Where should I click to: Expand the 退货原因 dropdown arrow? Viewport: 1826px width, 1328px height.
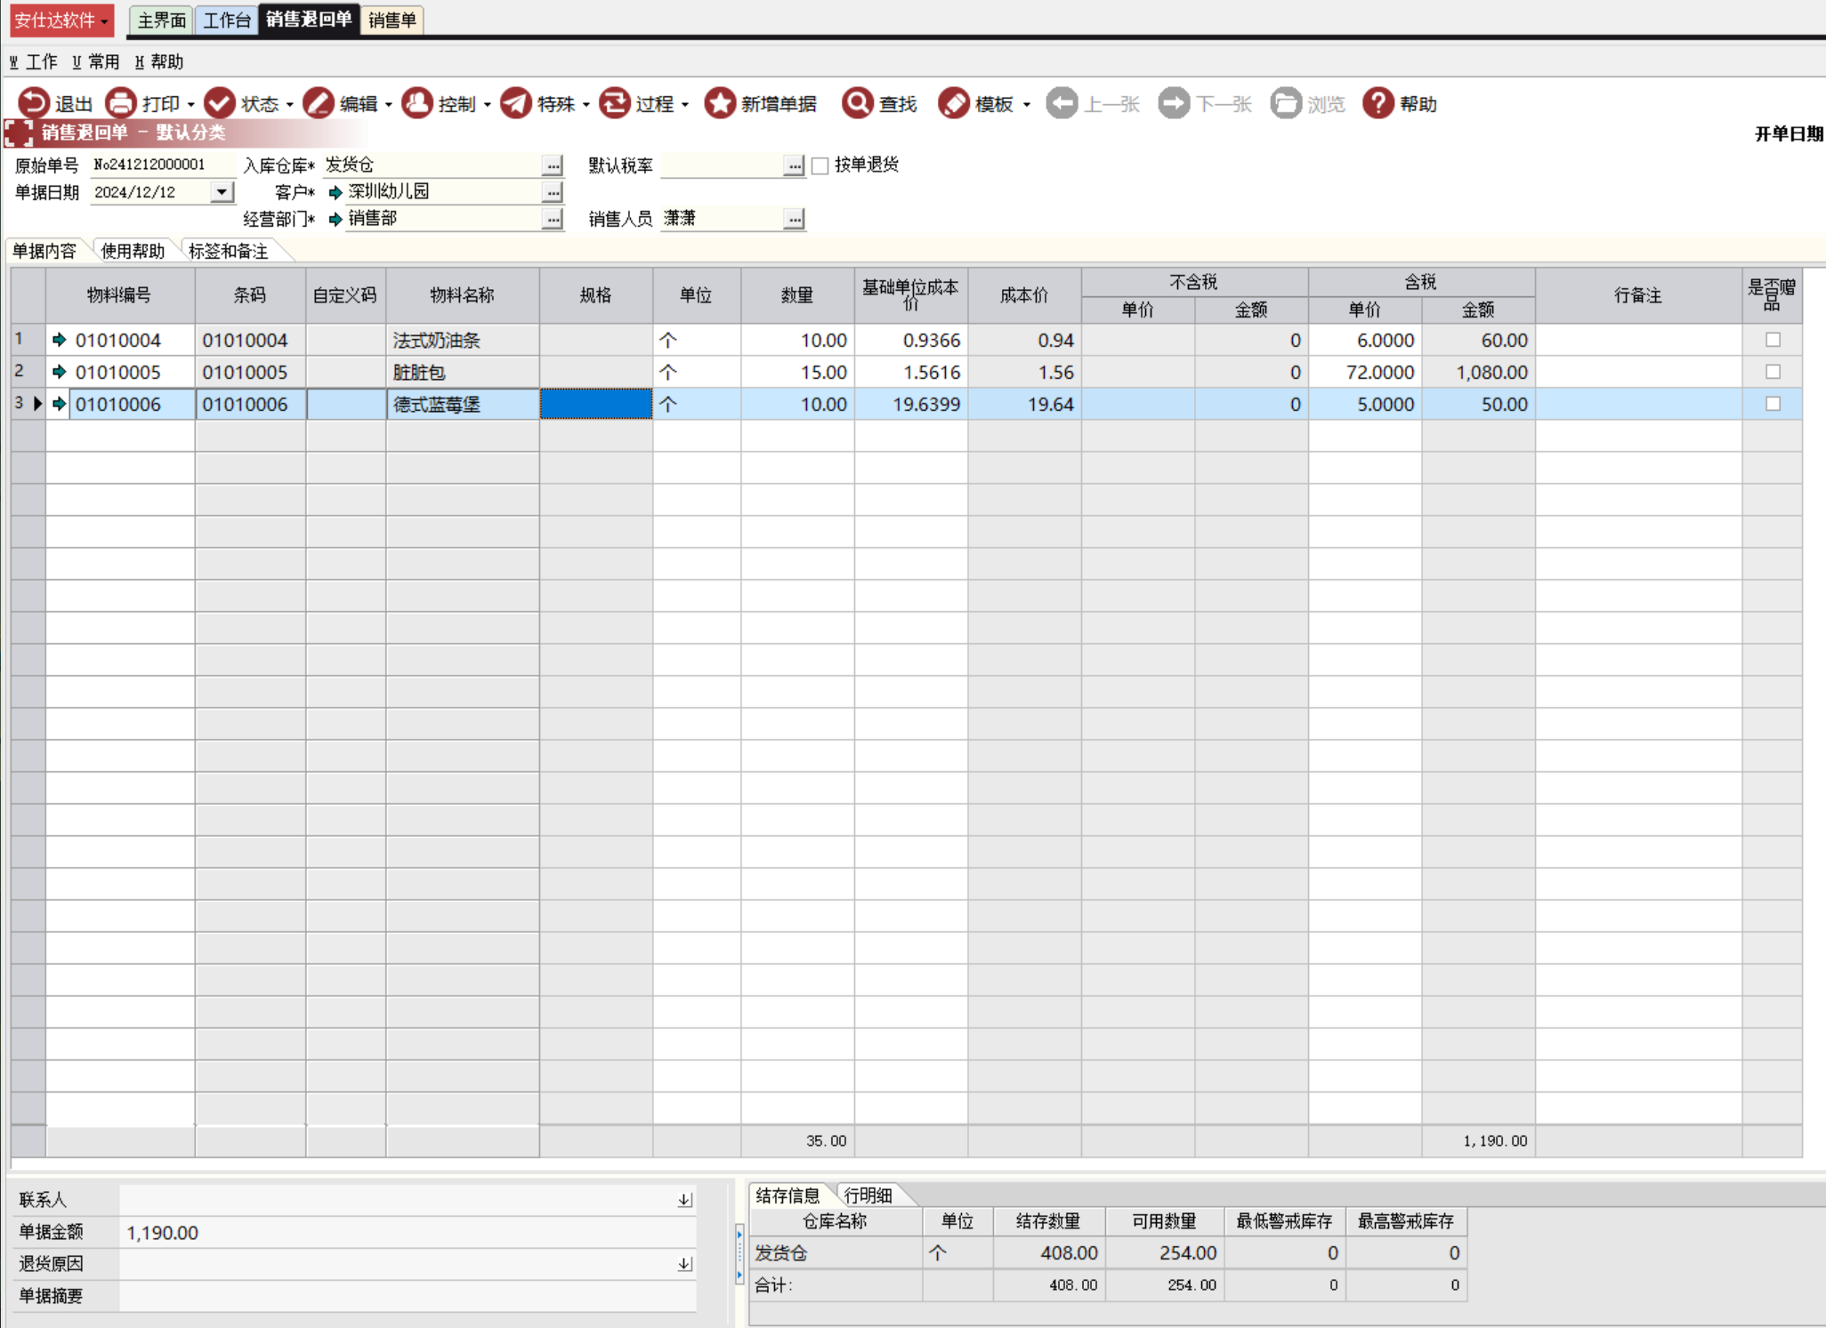[x=684, y=1264]
